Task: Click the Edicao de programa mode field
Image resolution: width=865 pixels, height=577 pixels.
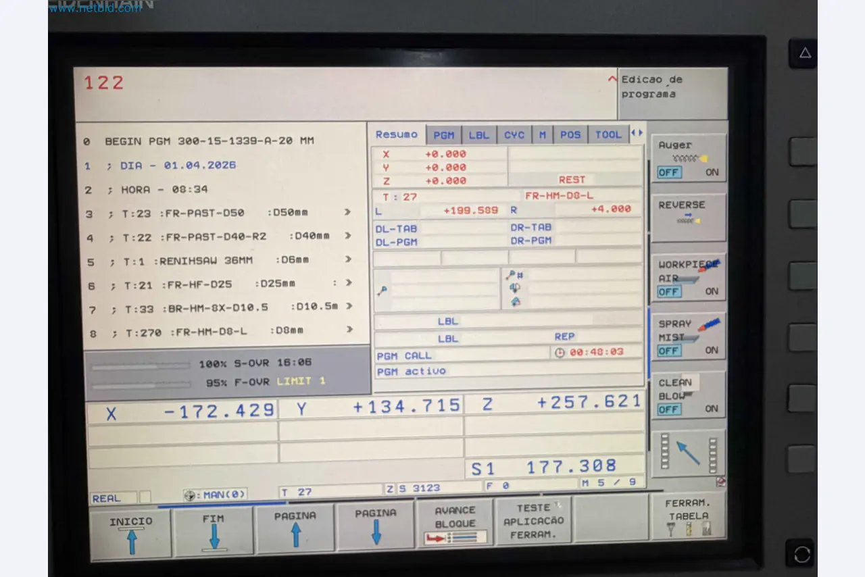Action: tap(672, 94)
